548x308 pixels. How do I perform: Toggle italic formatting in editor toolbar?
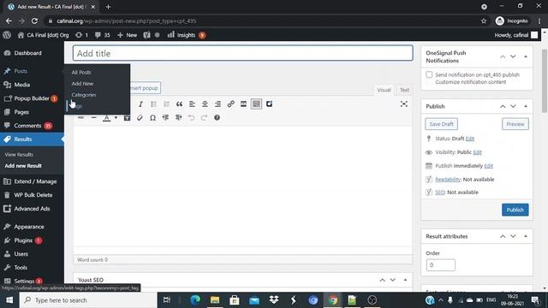point(140,104)
